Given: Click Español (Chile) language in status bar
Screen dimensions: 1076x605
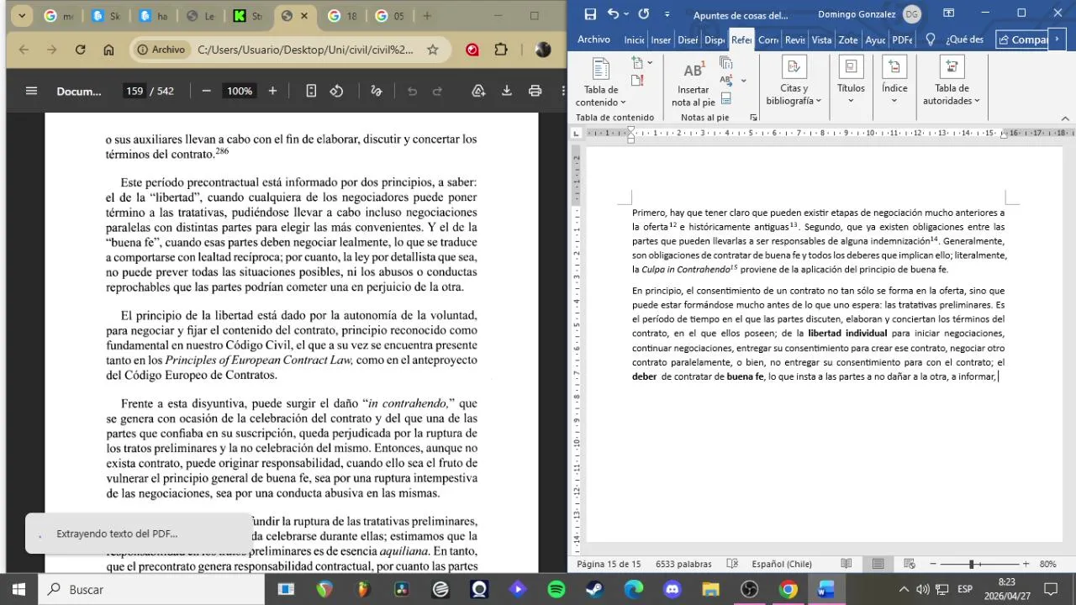Looking at the screenshot, I should [782, 564].
